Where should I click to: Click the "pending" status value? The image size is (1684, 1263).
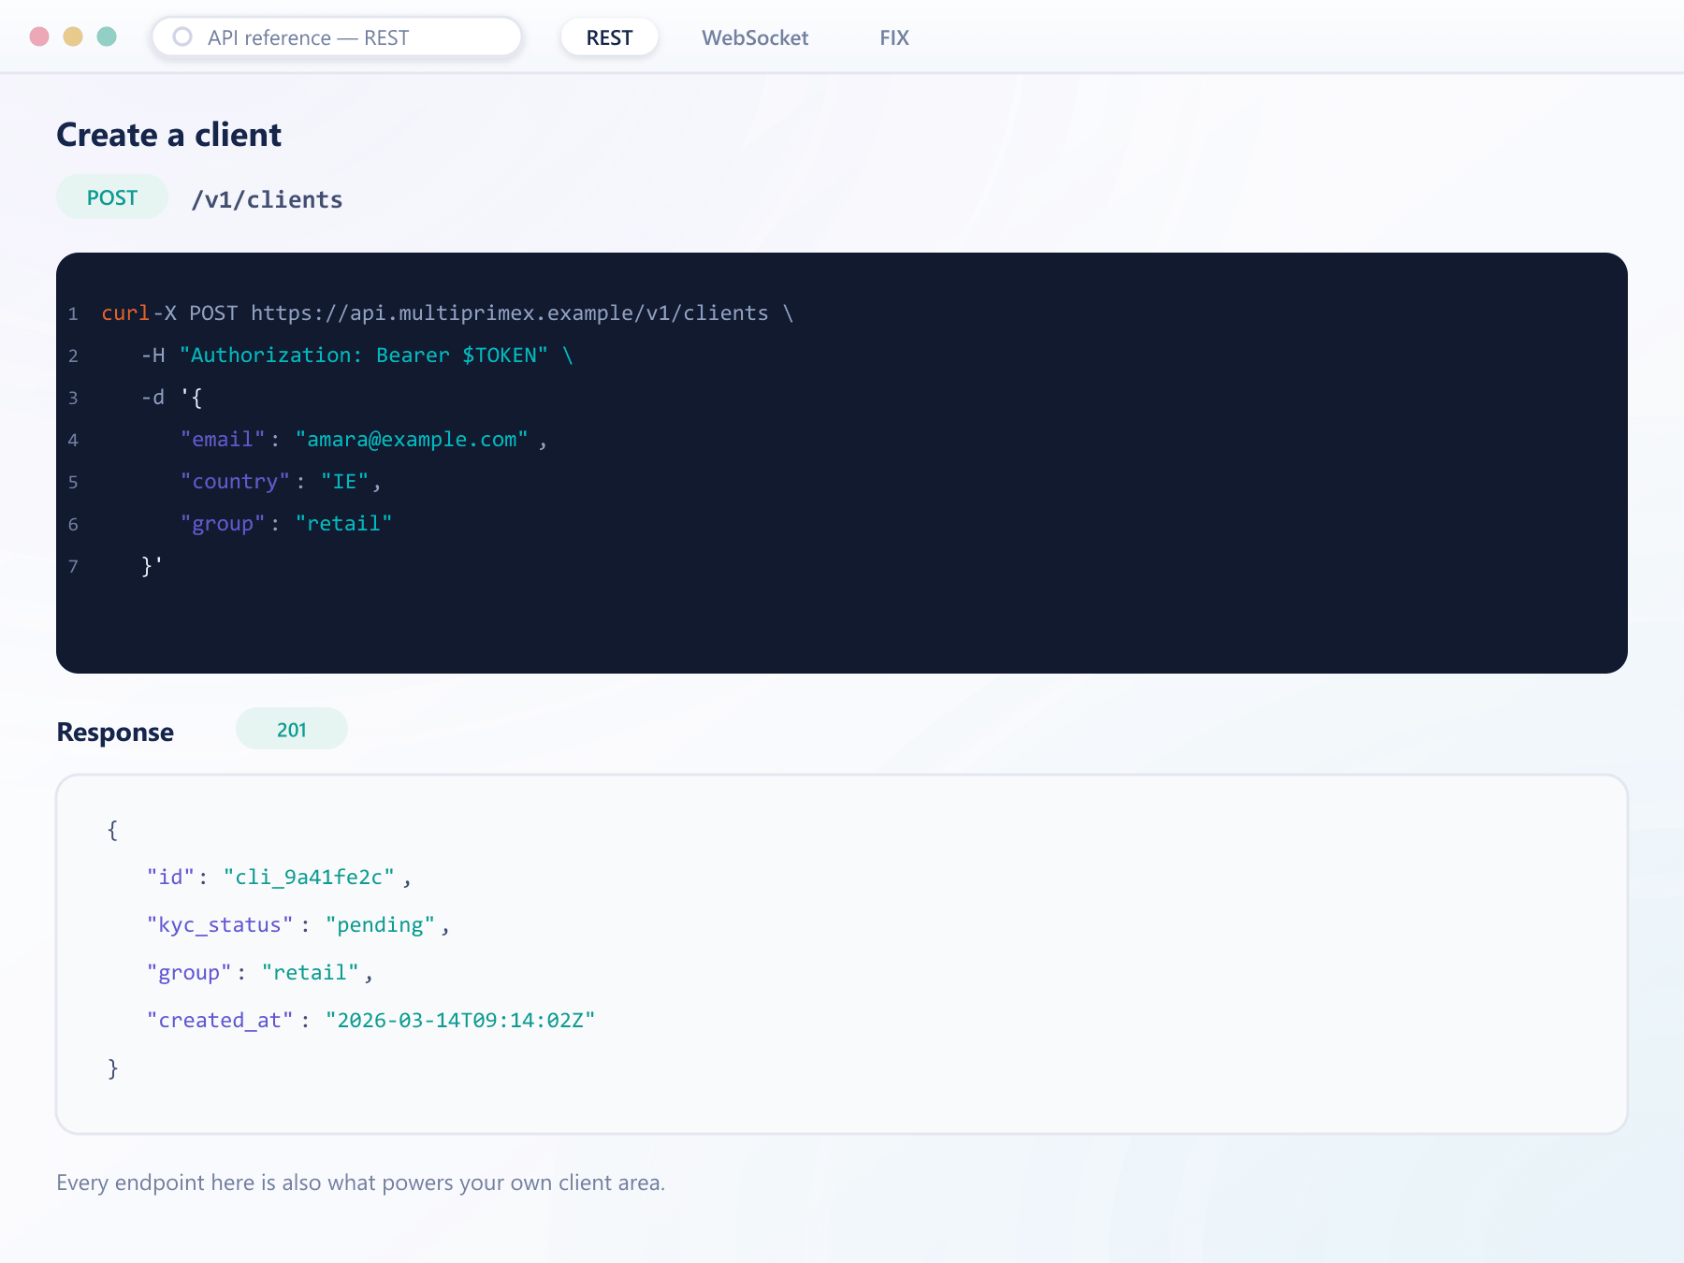click(x=380, y=925)
